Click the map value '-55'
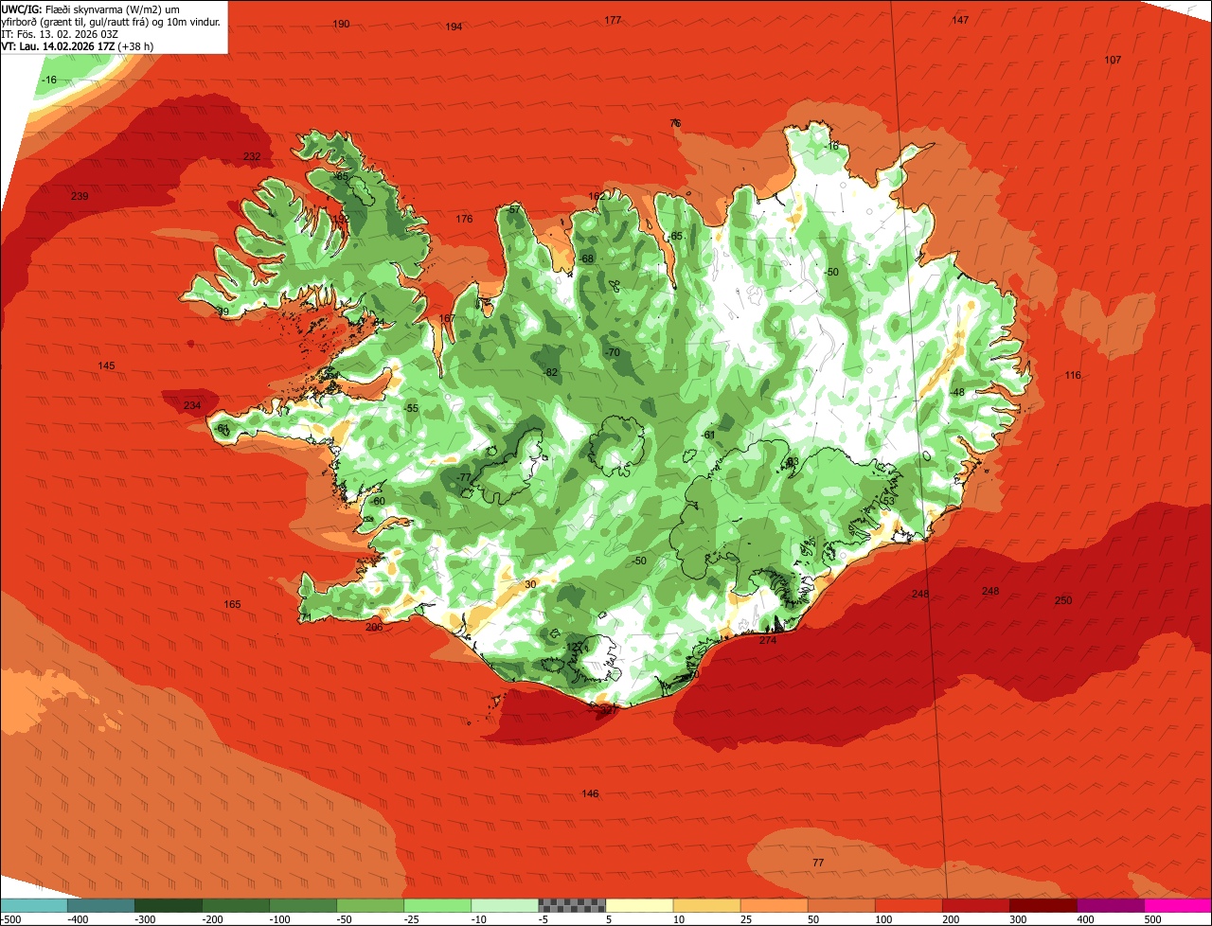Viewport: 1212px width, 926px height. pos(411,407)
